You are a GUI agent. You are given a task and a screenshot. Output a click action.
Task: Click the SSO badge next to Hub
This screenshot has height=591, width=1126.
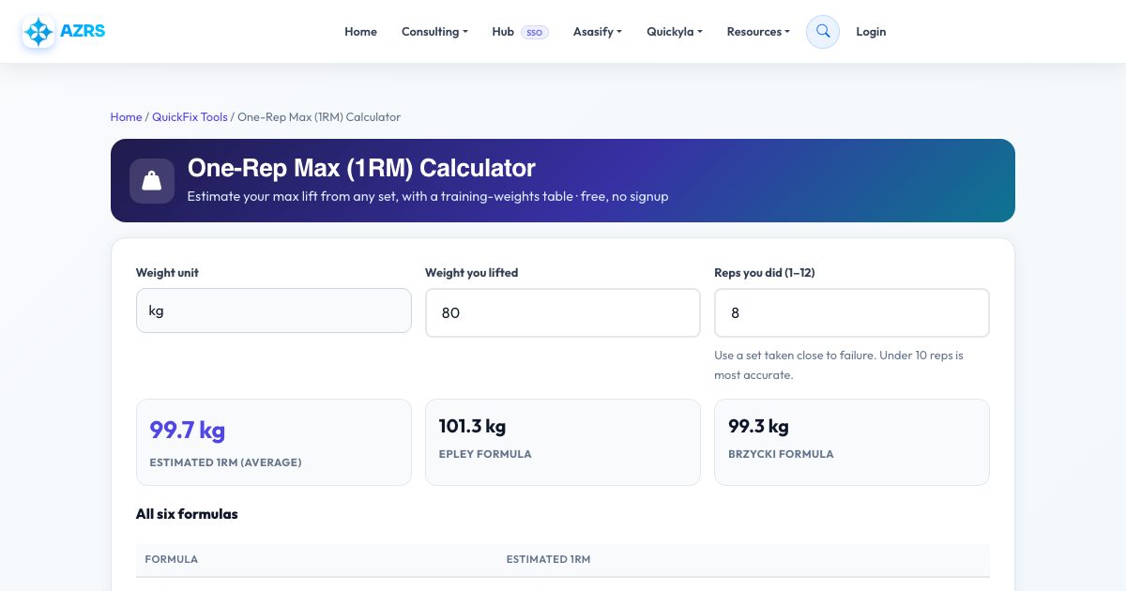coord(535,32)
